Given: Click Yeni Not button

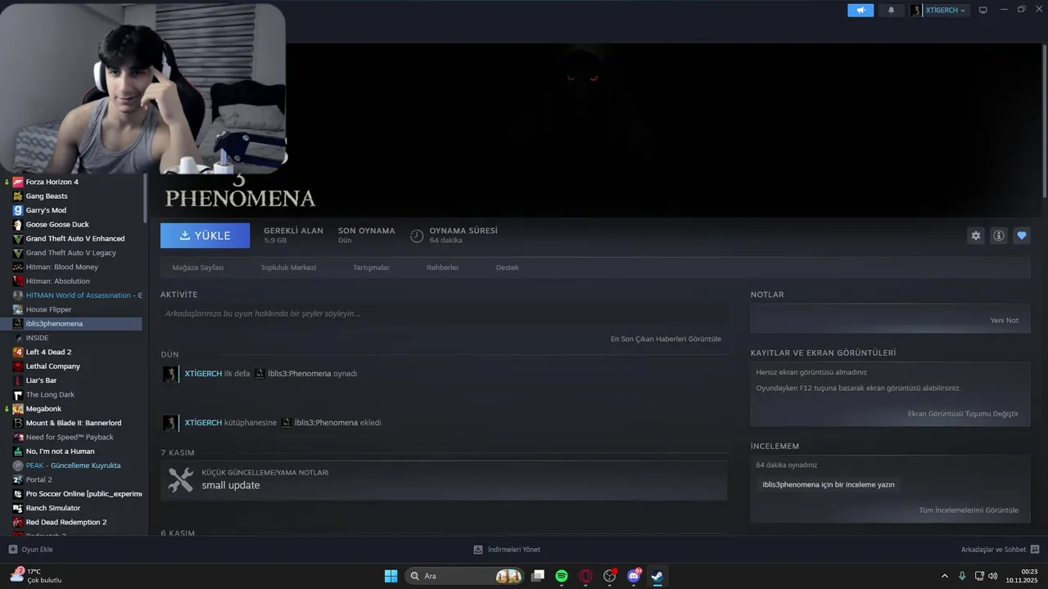Looking at the screenshot, I should [1005, 320].
